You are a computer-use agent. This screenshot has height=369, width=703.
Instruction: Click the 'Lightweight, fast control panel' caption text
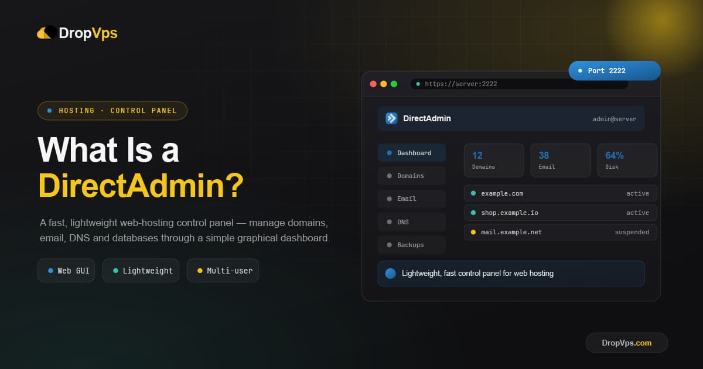(x=477, y=274)
